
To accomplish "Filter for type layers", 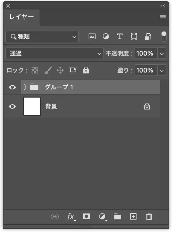I will pyautogui.click(x=120, y=36).
